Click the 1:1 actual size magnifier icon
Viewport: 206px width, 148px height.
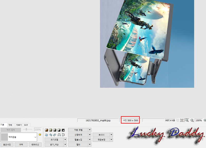187,120
